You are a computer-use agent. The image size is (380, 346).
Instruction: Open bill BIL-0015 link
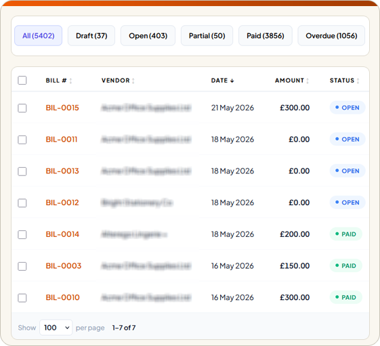(x=62, y=108)
